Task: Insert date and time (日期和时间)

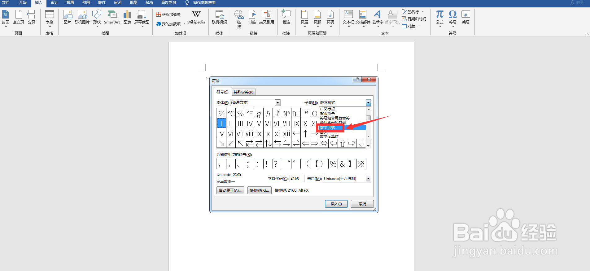Action: click(x=414, y=19)
